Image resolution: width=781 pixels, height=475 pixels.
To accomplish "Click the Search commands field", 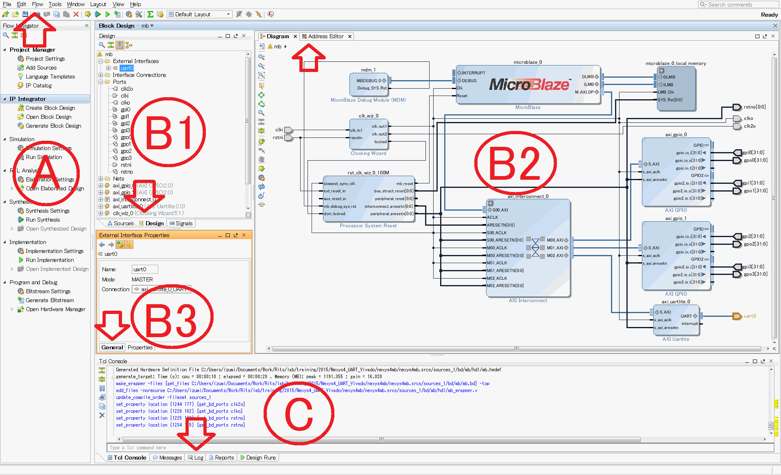I will point(738,4).
